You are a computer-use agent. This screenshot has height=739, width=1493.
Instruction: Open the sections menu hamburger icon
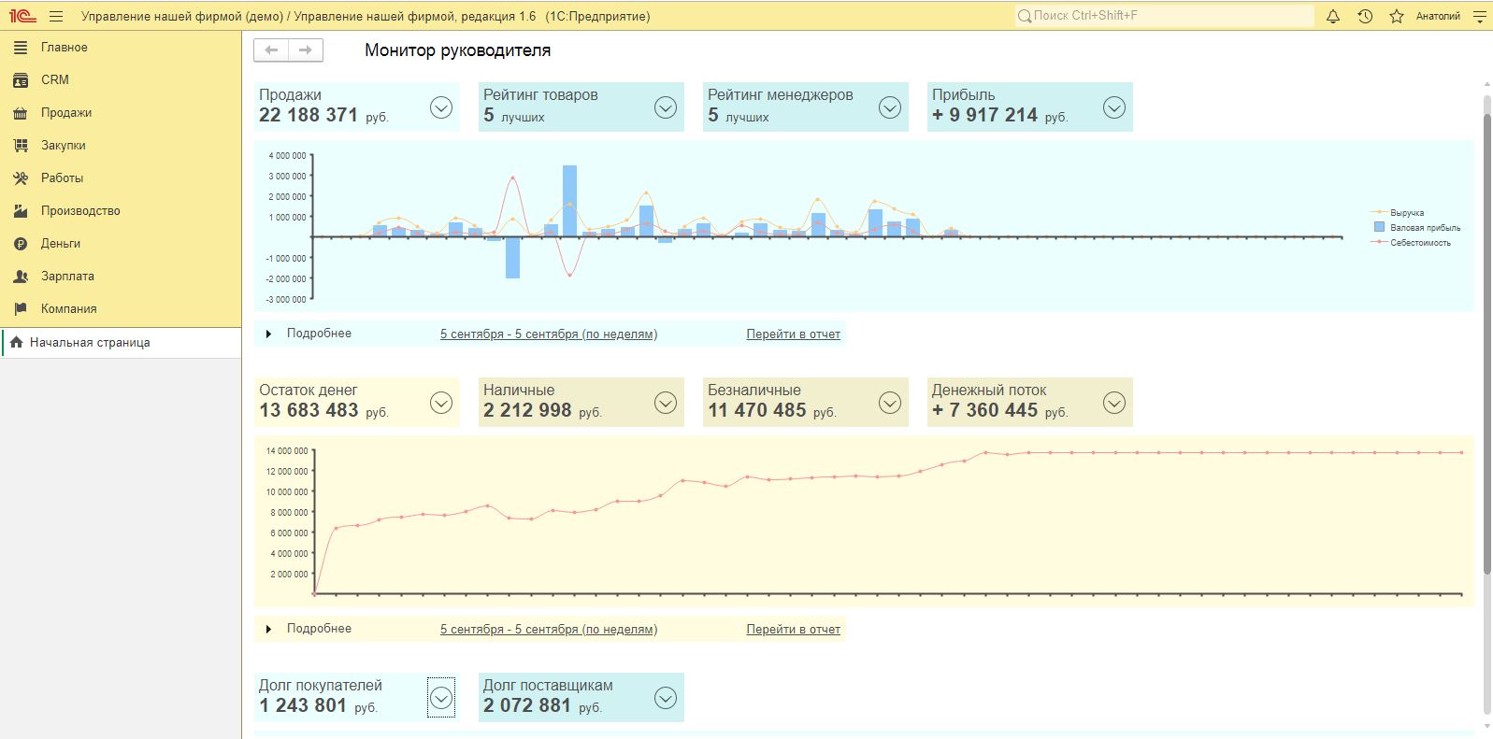pos(56,16)
